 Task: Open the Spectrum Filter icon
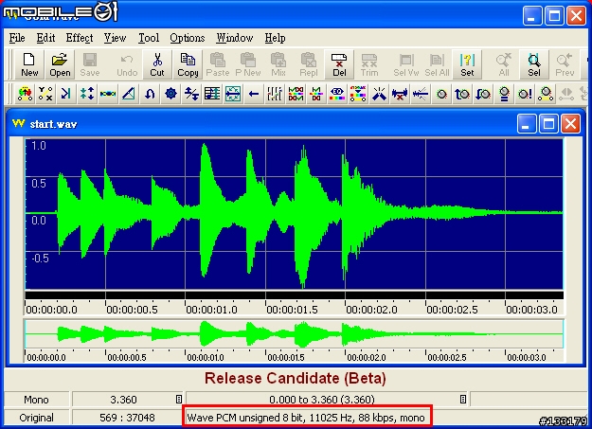click(358, 94)
